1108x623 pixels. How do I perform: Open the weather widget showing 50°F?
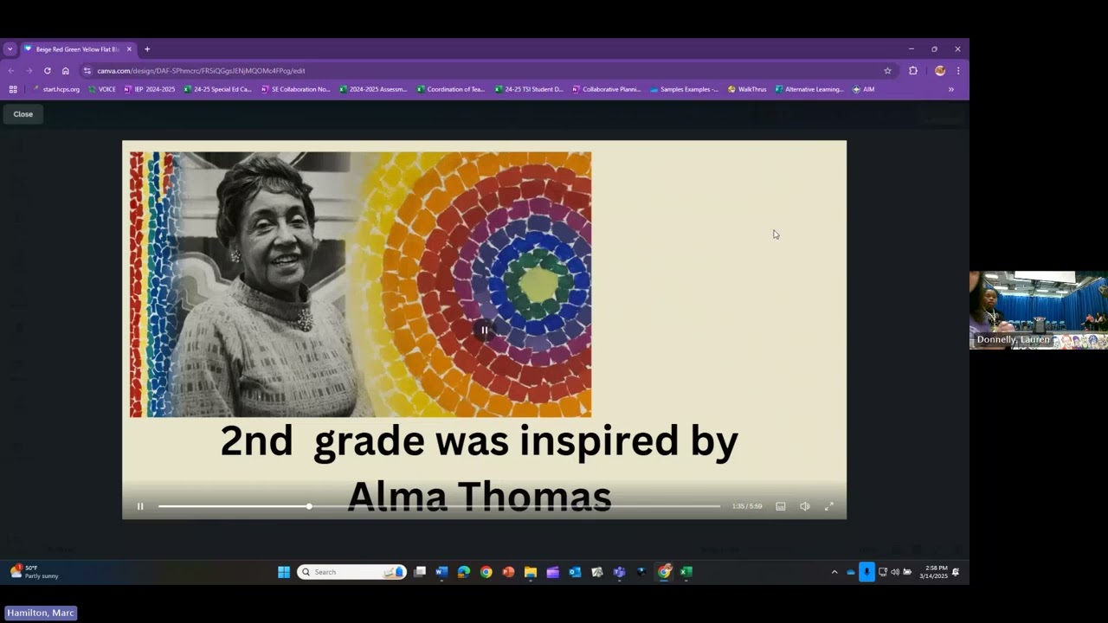[35, 572]
